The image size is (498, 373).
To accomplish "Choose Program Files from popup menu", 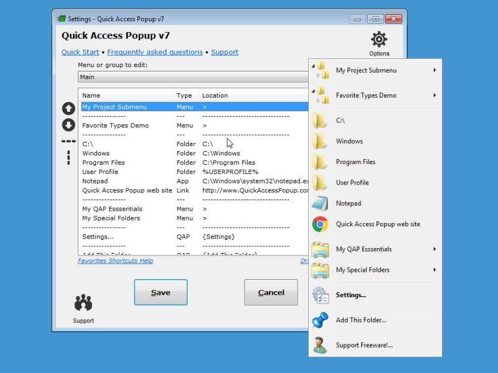I will pyautogui.click(x=355, y=162).
